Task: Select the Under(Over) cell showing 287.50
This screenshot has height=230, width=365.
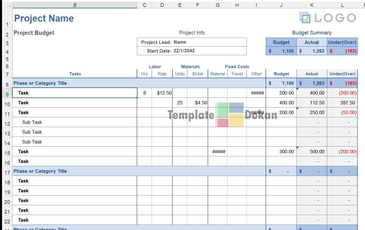Action: coord(342,103)
